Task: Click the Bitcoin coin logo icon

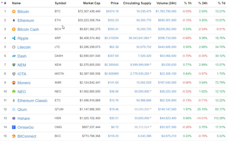Action: tap(14, 11)
